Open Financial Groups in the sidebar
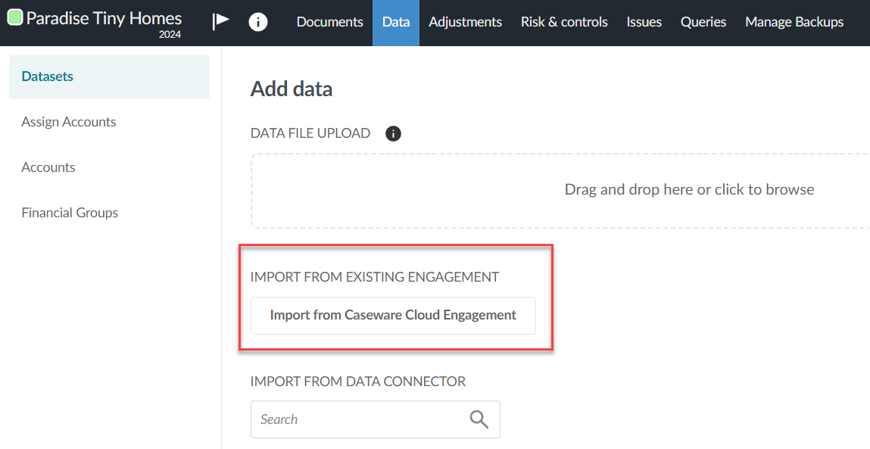The width and height of the screenshot is (870, 449). (70, 213)
